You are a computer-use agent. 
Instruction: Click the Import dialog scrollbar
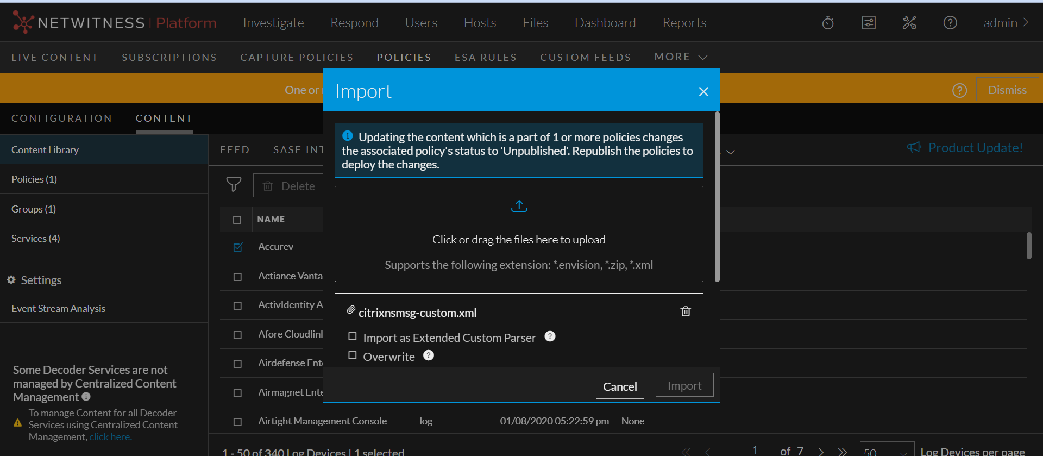click(x=717, y=197)
